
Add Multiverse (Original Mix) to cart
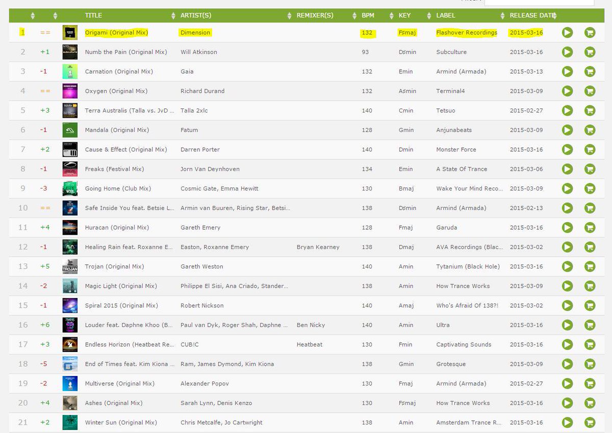(x=590, y=384)
